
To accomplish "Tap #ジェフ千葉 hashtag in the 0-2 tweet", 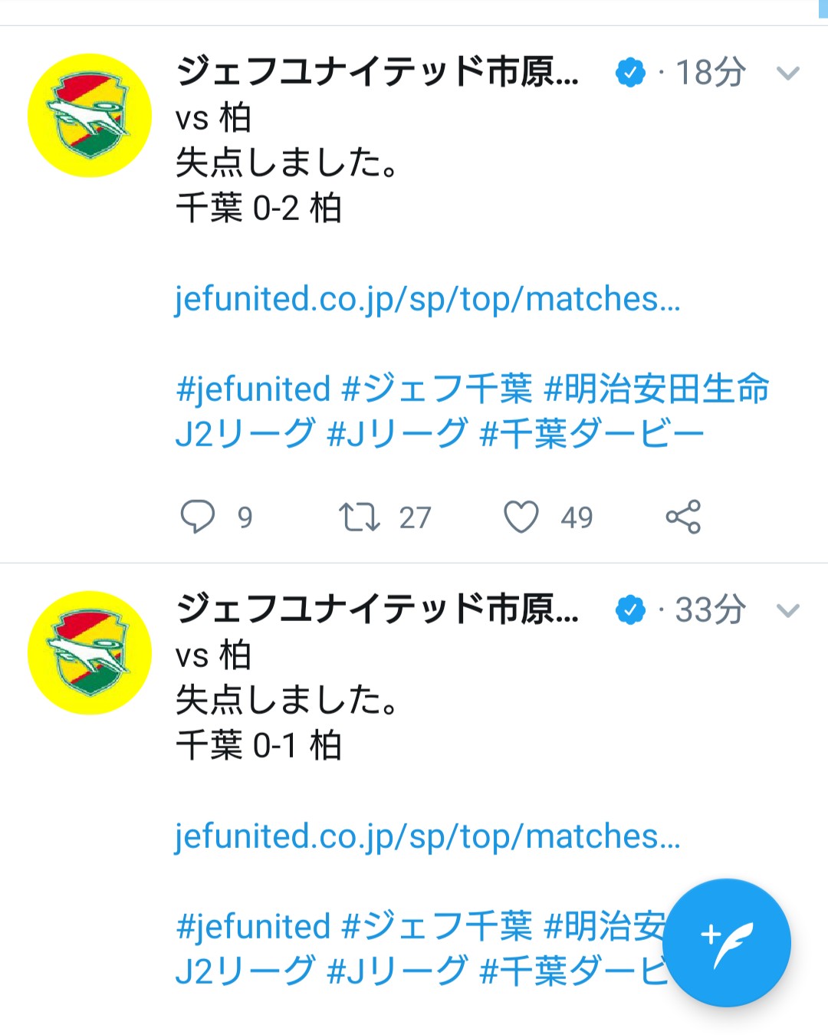I will pyautogui.click(x=437, y=389).
